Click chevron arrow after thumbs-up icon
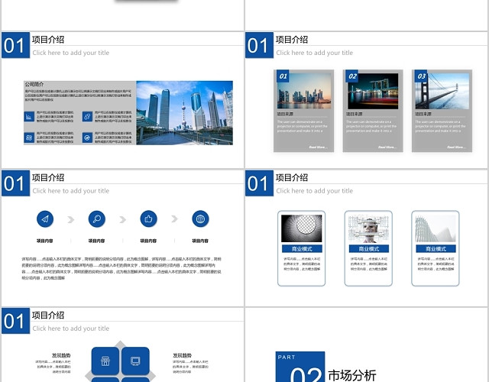 point(174,219)
